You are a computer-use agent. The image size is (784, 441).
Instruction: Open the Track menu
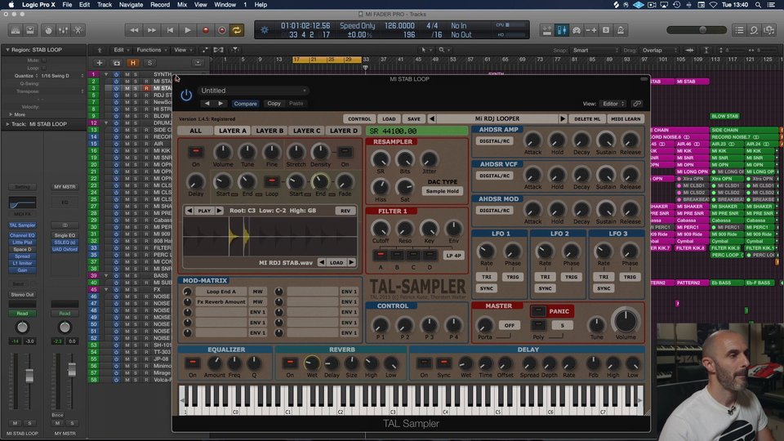105,5
